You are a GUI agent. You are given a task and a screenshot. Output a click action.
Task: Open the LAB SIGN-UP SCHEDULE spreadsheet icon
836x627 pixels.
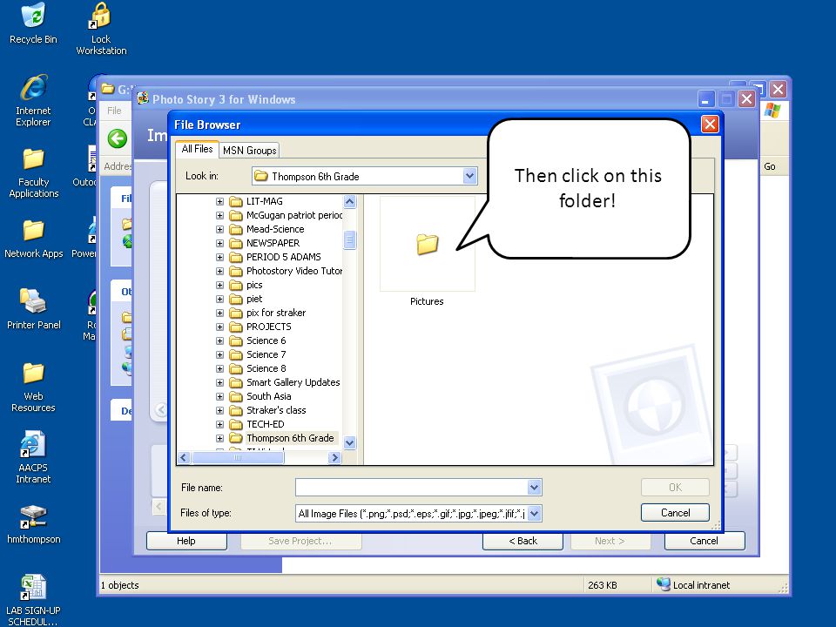click(x=33, y=588)
